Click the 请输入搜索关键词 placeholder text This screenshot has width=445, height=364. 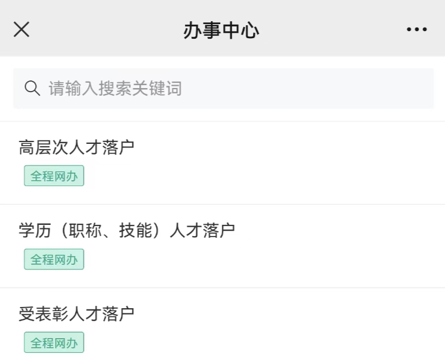click(115, 89)
